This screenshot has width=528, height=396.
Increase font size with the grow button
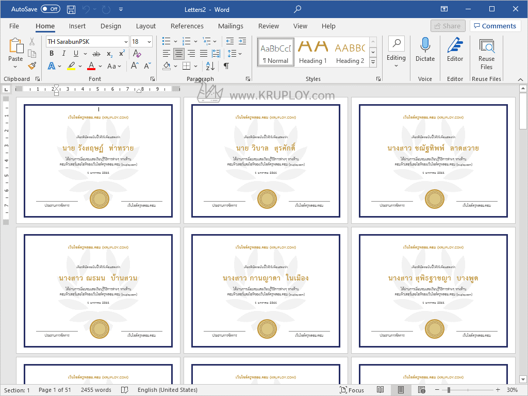pos(135,65)
